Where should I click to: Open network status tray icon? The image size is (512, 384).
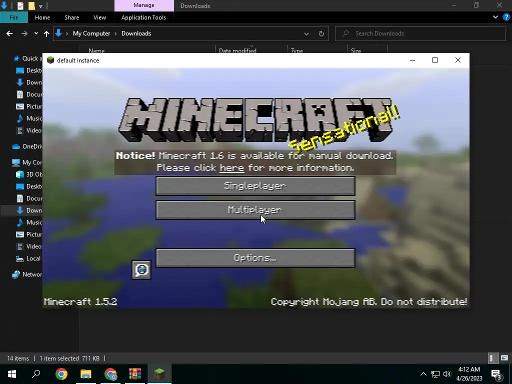pyautogui.click(x=435, y=374)
